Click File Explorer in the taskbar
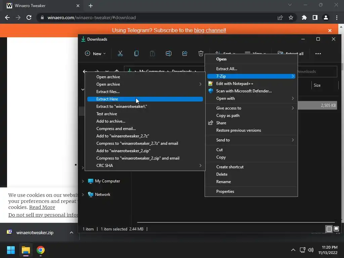344x258 pixels. [26, 250]
